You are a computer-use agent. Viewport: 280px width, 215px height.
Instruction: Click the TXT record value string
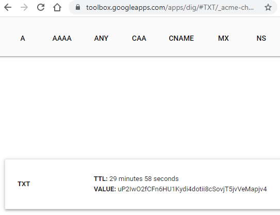pyautogui.click(x=192, y=189)
